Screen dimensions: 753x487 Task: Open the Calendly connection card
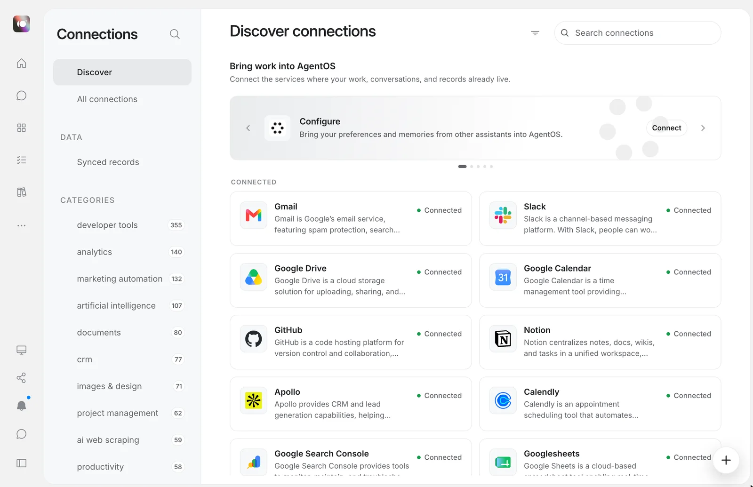[600, 404]
